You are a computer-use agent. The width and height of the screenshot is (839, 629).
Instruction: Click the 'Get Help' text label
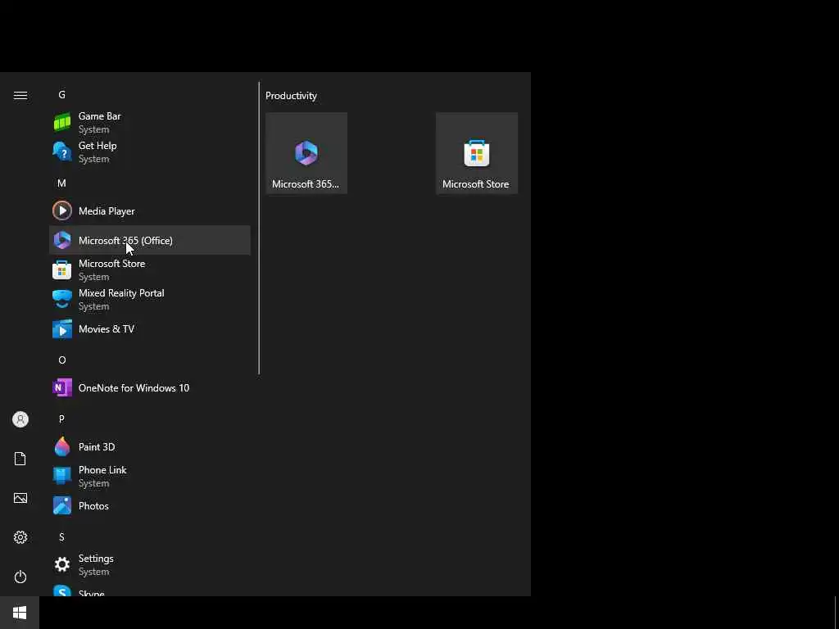[x=98, y=146]
